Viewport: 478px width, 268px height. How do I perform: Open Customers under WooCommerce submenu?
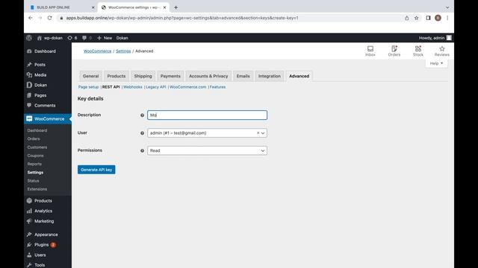pos(37,147)
